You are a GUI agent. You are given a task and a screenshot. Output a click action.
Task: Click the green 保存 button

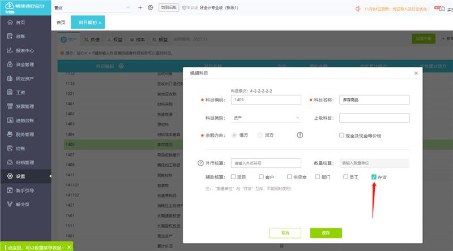click(326, 232)
